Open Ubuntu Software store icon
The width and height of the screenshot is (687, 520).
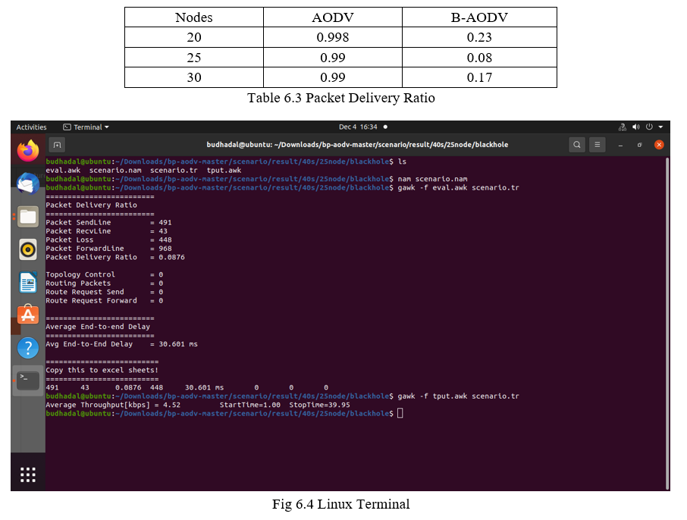[x=28, y=315]
